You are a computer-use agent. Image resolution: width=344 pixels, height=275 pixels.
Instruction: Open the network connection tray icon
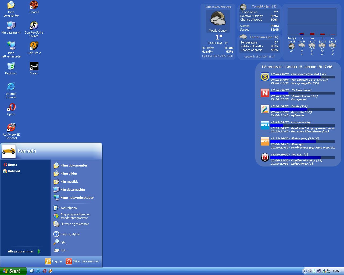319,271
